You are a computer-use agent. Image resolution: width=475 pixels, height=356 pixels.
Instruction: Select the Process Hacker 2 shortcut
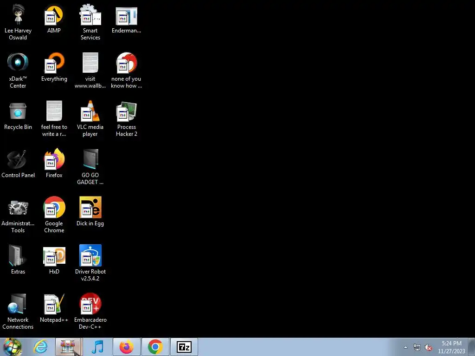point(126,119)
